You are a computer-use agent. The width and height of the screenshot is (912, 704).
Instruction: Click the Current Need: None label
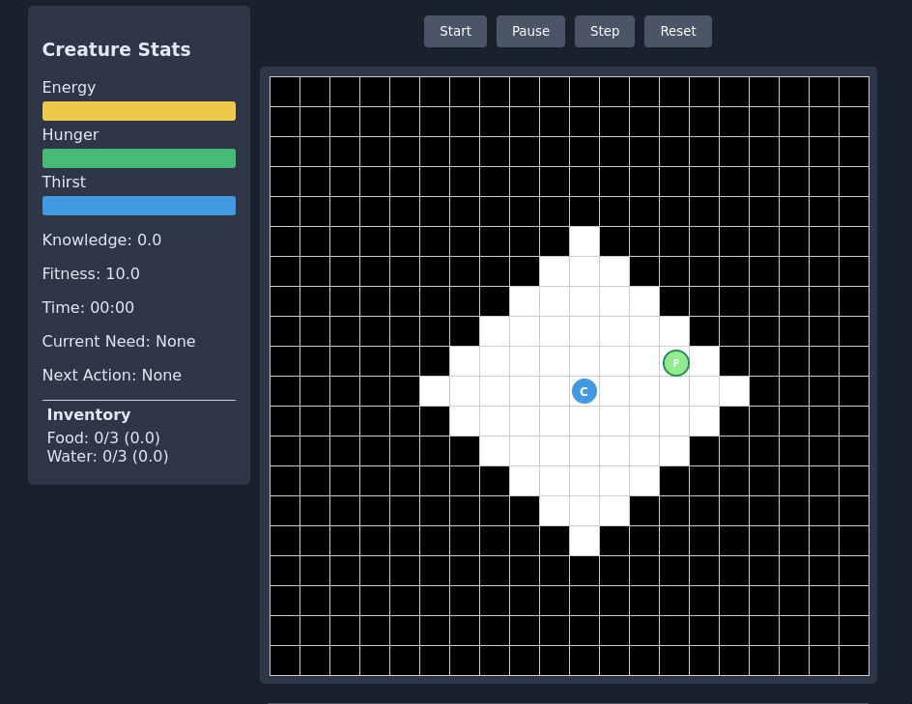pyautogui.click(x=119, y=341)
